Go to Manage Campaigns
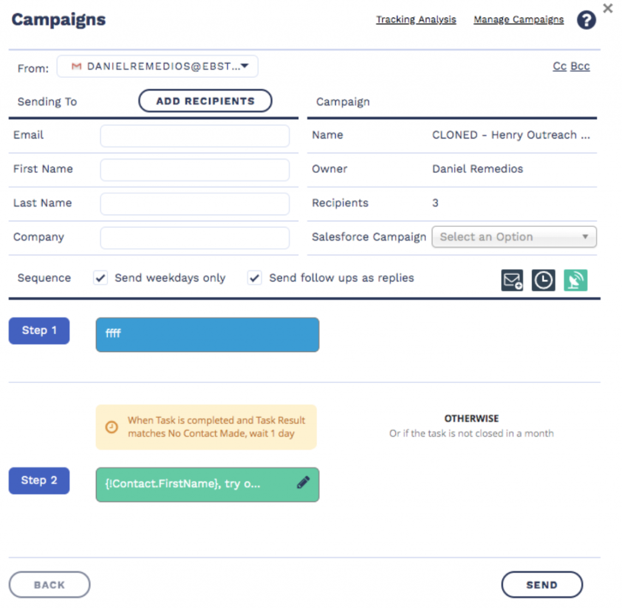This screenshot has height=608, width=622. pyautogui.click(x=518, y=19)
